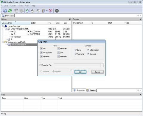Image resolution: width=143 pixels, height=116 pixels.
Task: Close the Log panel
Action: (x=141, y=95)
